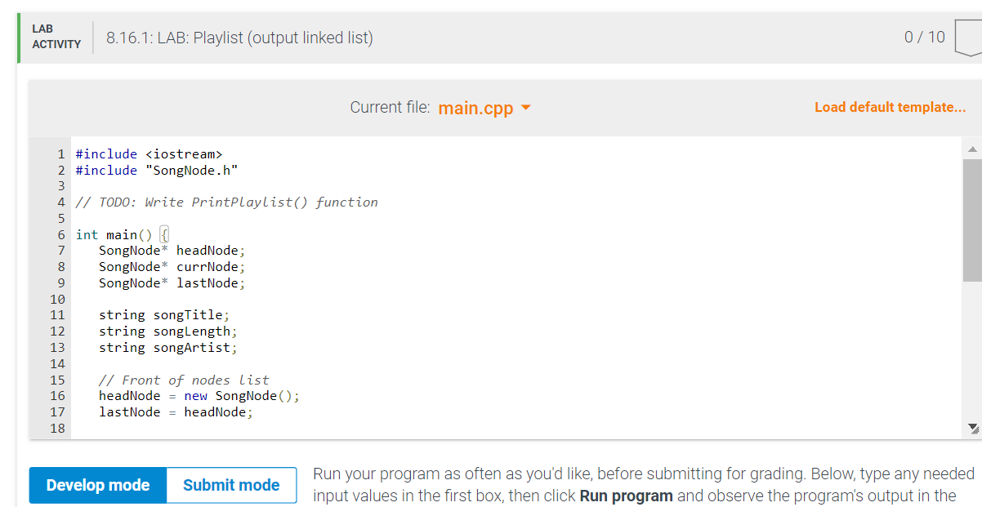Click the include SongNode.h statement
The width and height of the screenshot is (982, 507).
pos(155,170)
